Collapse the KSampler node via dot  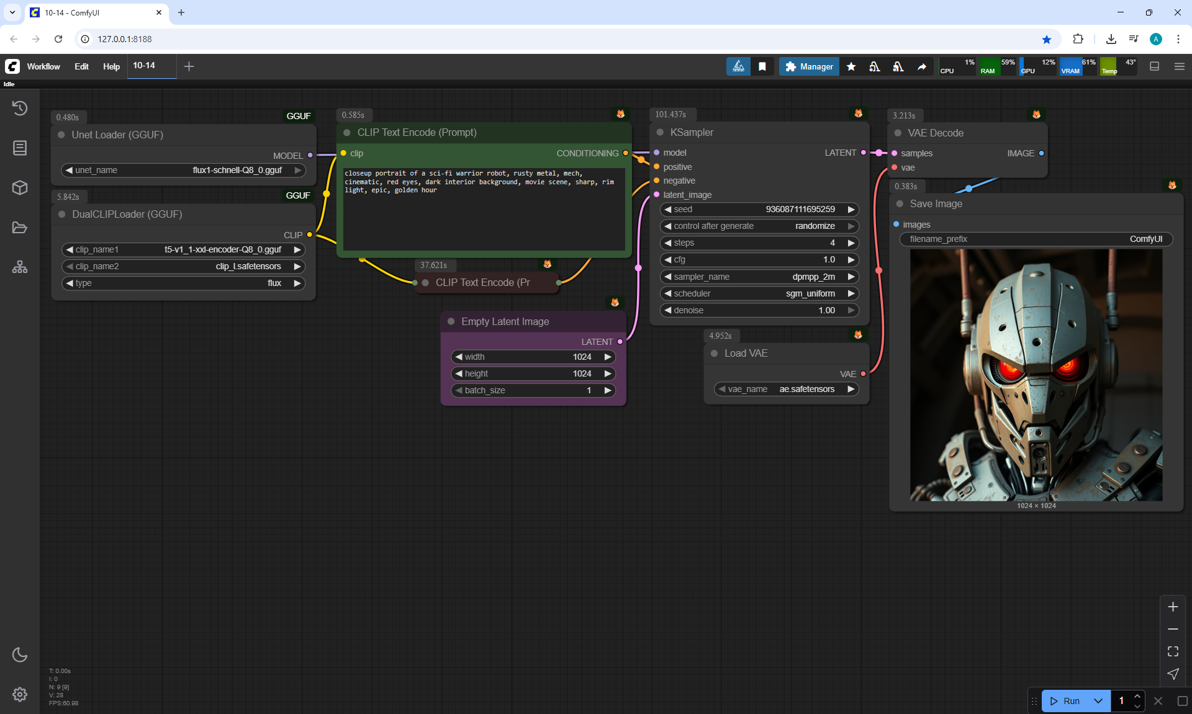pyautogui.click(x=660, y=132)
